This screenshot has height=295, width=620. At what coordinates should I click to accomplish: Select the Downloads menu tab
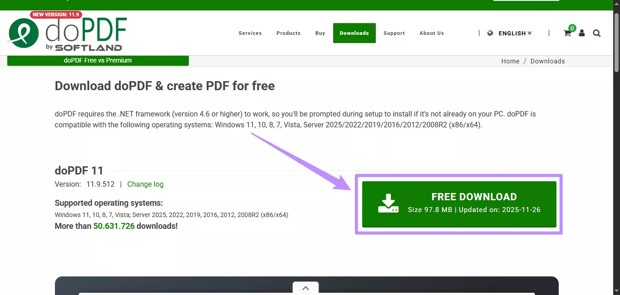354,33
